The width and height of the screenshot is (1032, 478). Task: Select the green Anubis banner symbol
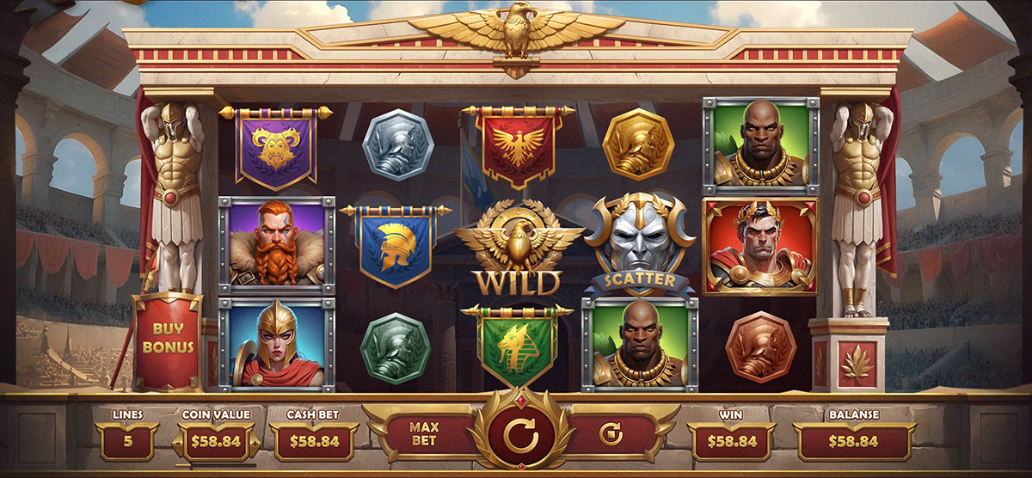click(517, 342)
